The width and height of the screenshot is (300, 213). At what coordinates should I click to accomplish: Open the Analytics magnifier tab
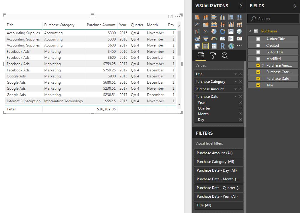[224, 55]
